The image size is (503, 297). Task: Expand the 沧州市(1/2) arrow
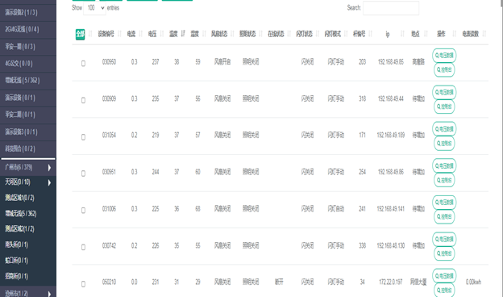49,294
